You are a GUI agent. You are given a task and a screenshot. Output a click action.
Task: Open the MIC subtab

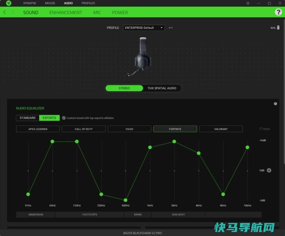point(97,13)
